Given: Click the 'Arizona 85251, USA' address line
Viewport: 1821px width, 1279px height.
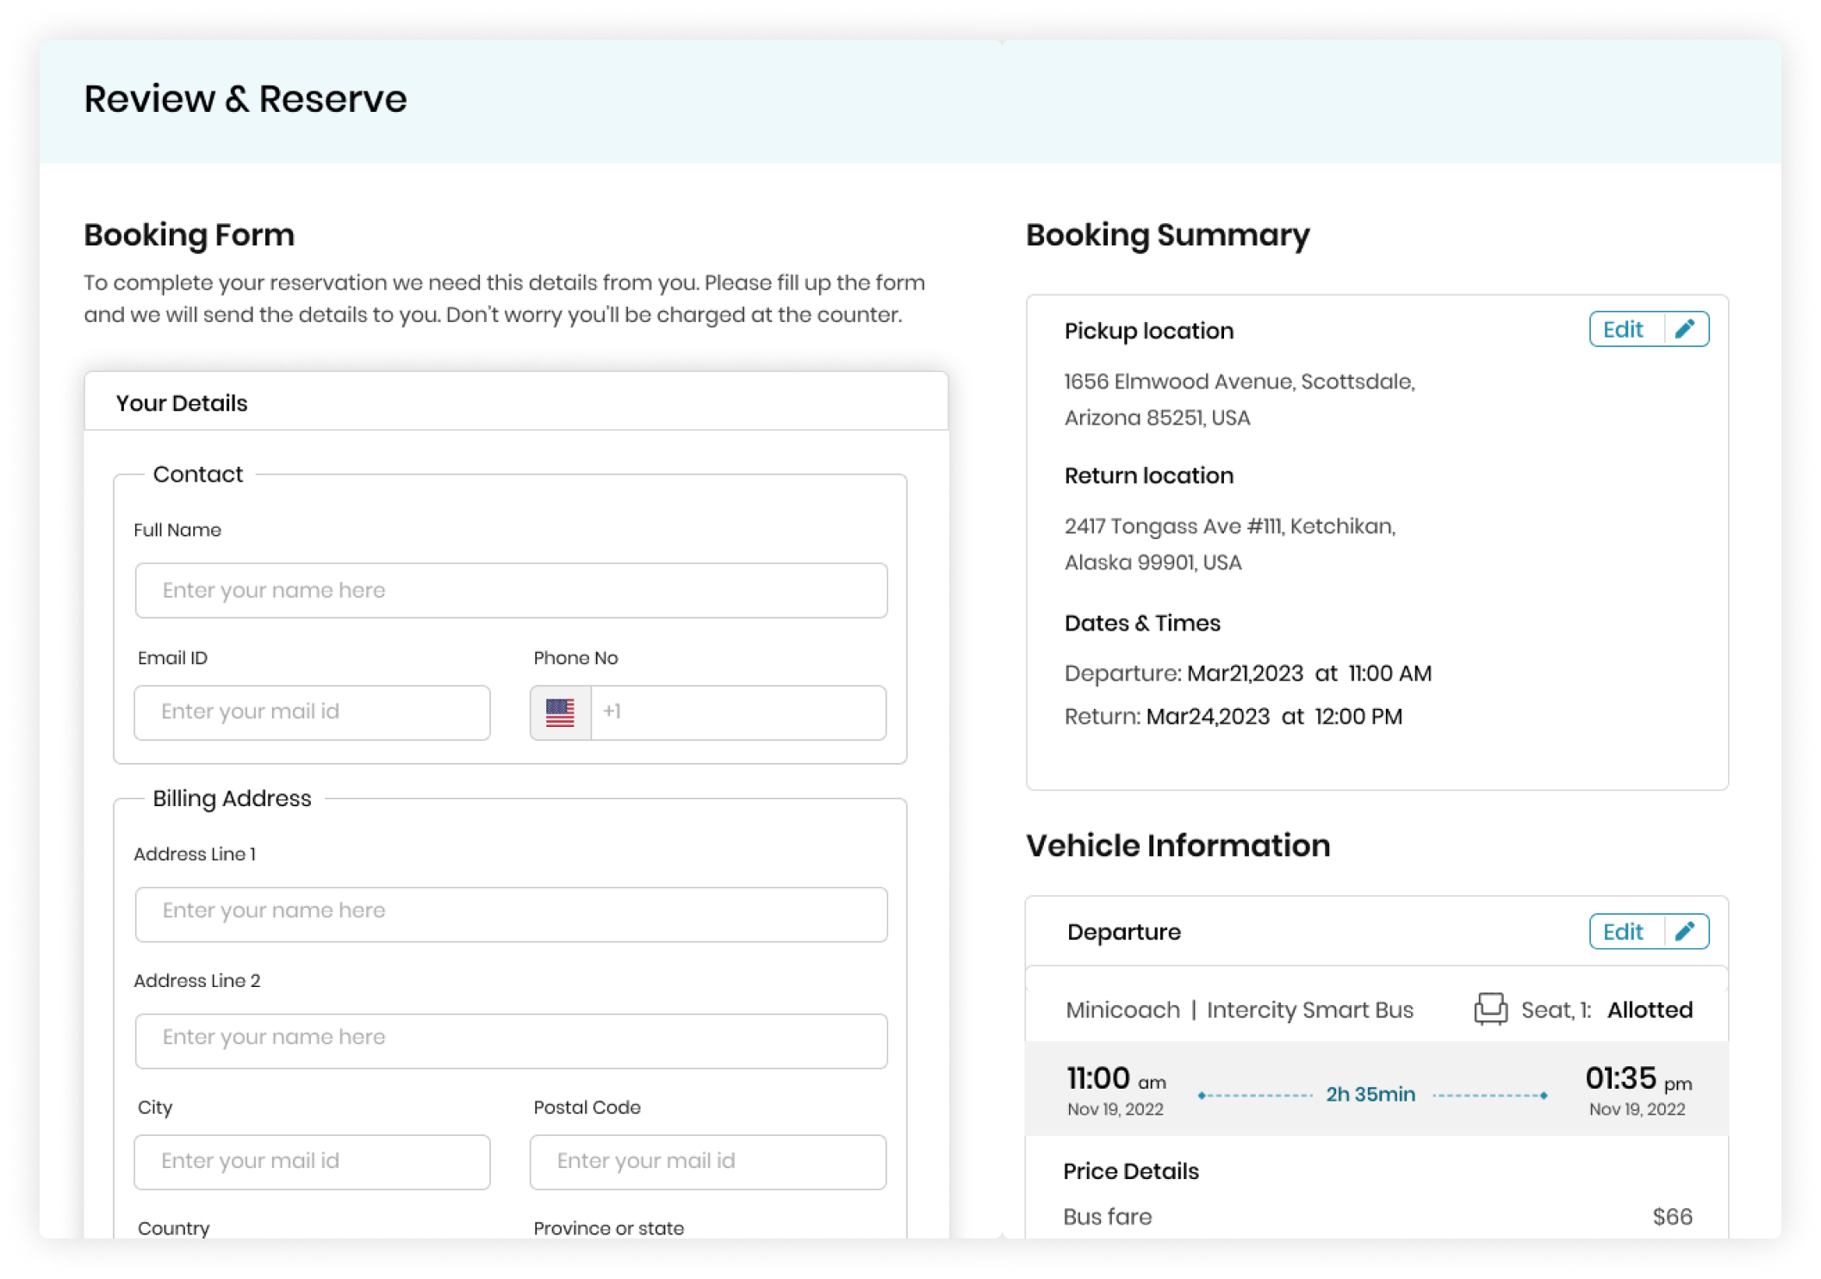Looking at the screenshot, I should click(x=1157, y=418).
